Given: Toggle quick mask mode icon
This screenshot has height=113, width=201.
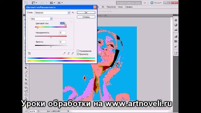Looking at the screenshot, I should 26,110.
